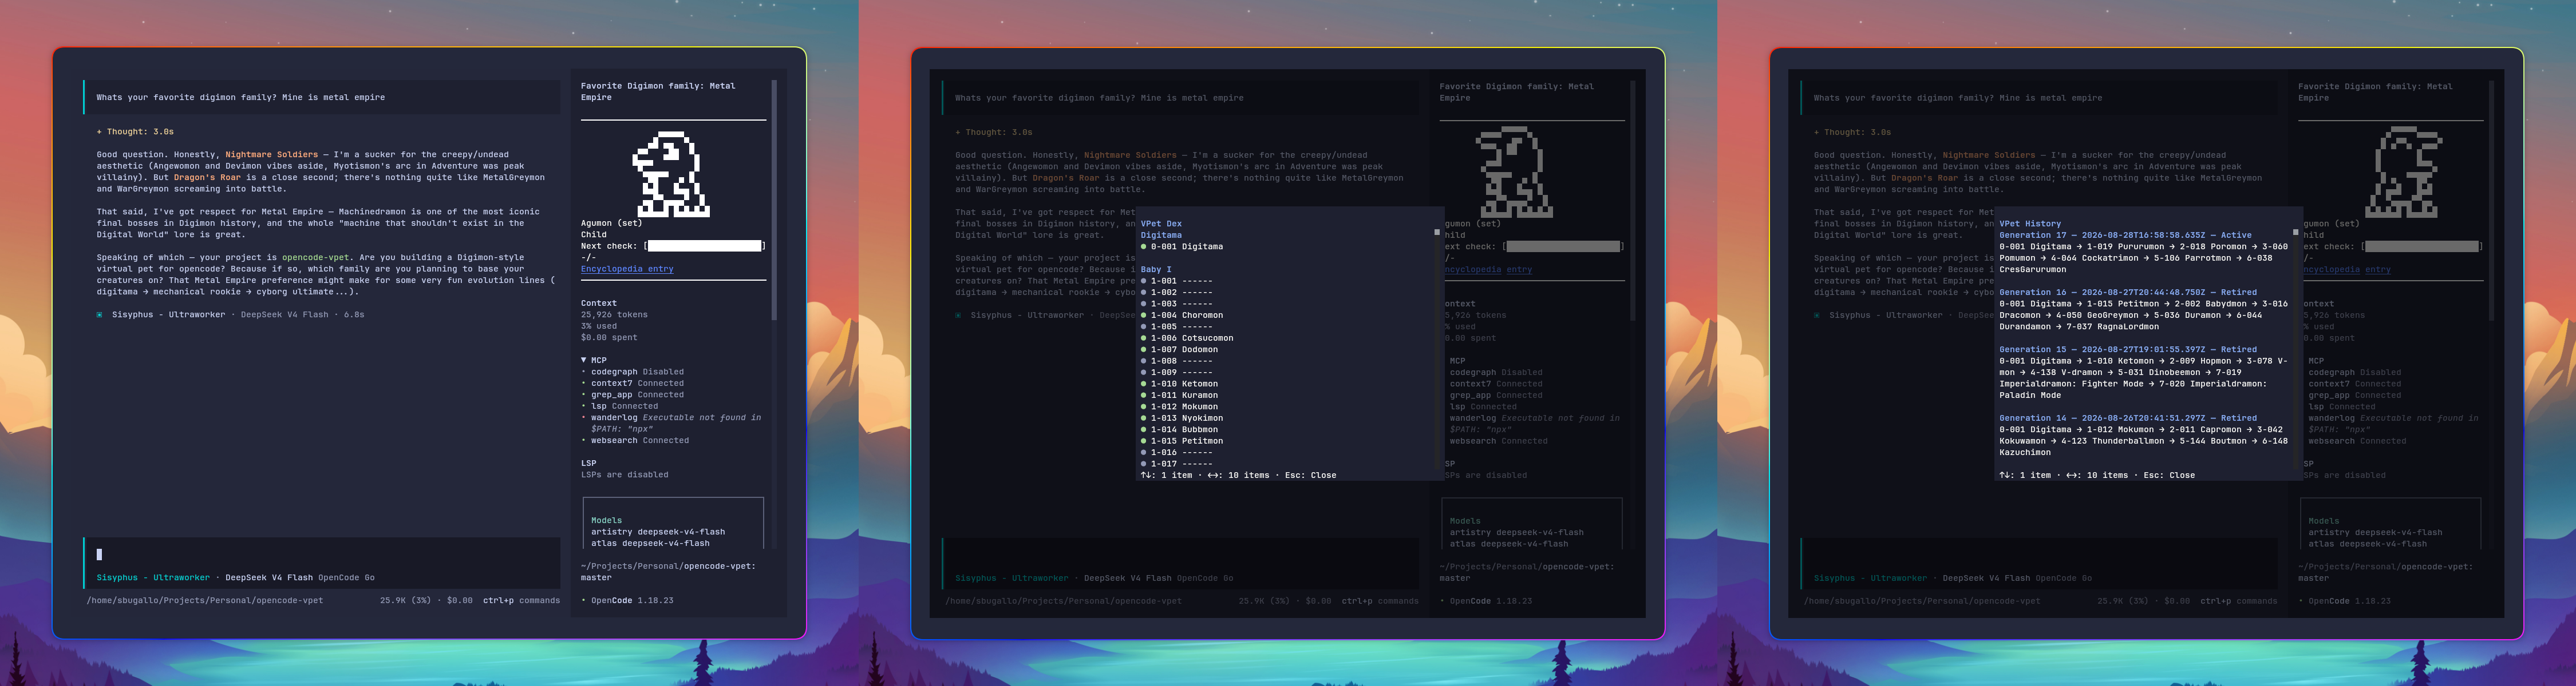Click 'ctrl+p commands' hint in left window
The height and width of the screenshot is (686, 2576).
tap(521, 601)
